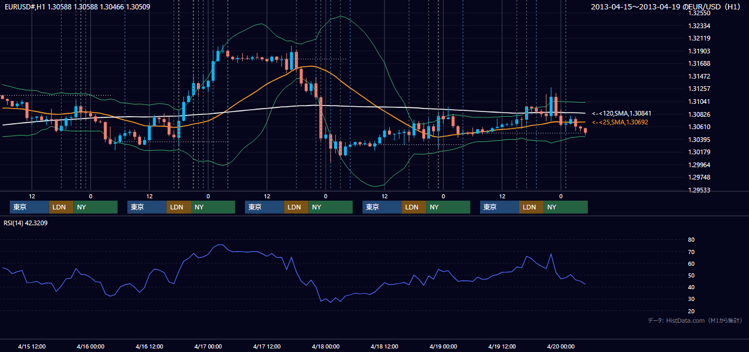Screen dimensions: 749x352
Task: Select price axis label 1.30395
Action: click(699, 140)
